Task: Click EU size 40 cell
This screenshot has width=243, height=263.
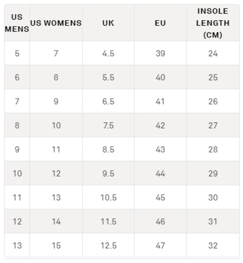Action: pyautogui.click(x=160, y=77)
